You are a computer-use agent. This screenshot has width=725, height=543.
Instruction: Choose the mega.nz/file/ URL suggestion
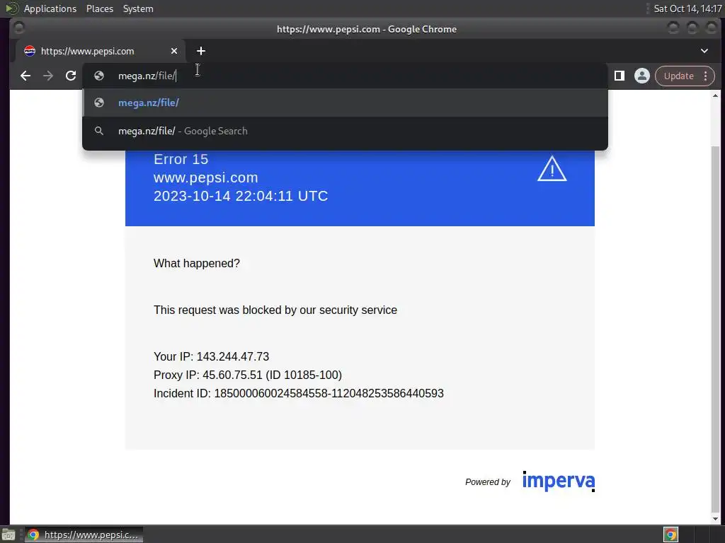[345, 103]
